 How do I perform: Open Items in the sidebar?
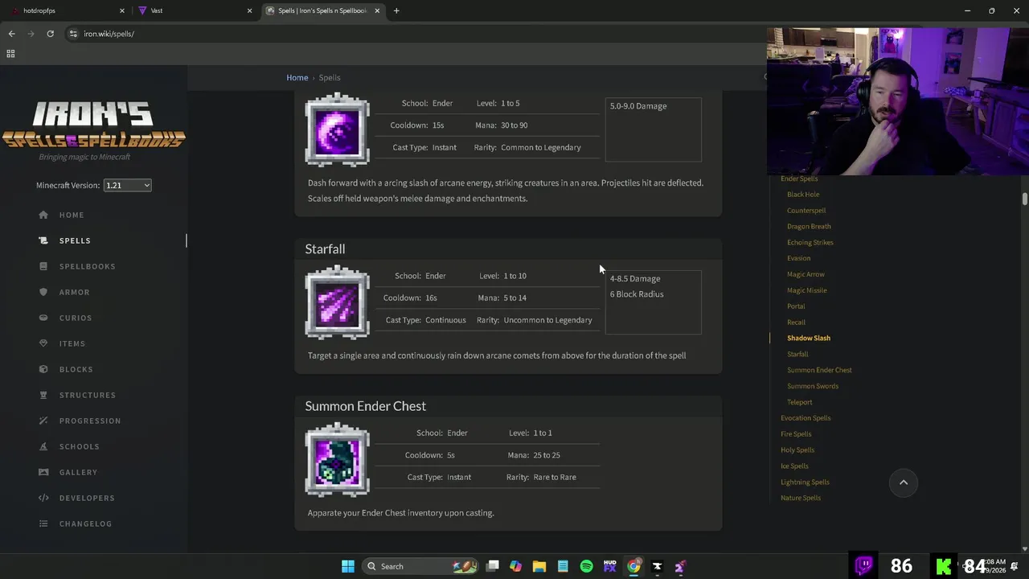[x=72, y=343]
